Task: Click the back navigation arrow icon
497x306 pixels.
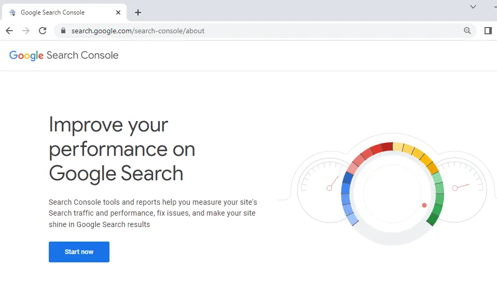Action: [x=9, y=31]
